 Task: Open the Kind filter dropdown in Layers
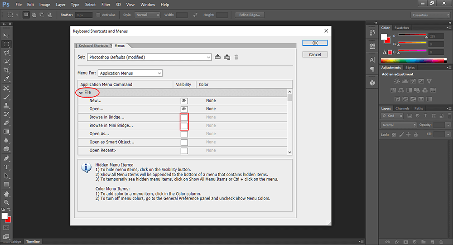(392, 116)
